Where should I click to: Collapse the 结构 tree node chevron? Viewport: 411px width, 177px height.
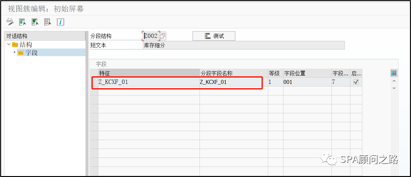(x=9, y=44)
